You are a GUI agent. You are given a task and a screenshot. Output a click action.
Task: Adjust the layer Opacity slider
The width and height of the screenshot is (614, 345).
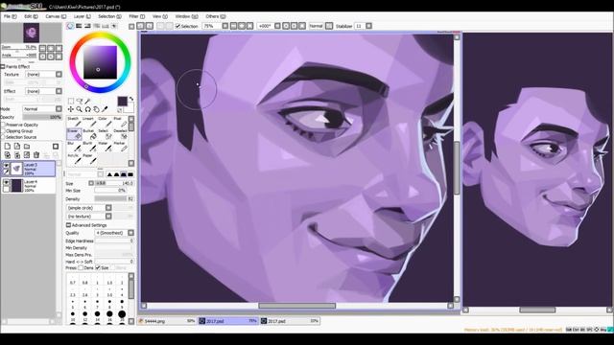pyautogui.click(x=42, y=117)
